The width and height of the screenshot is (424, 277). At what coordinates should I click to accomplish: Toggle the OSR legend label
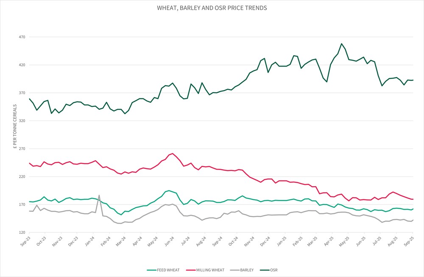pos(273,270)
